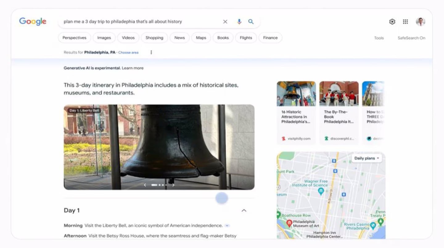Select the Perspectives filter

74,38
